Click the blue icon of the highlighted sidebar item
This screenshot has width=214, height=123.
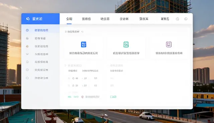[x=27, y=30]
